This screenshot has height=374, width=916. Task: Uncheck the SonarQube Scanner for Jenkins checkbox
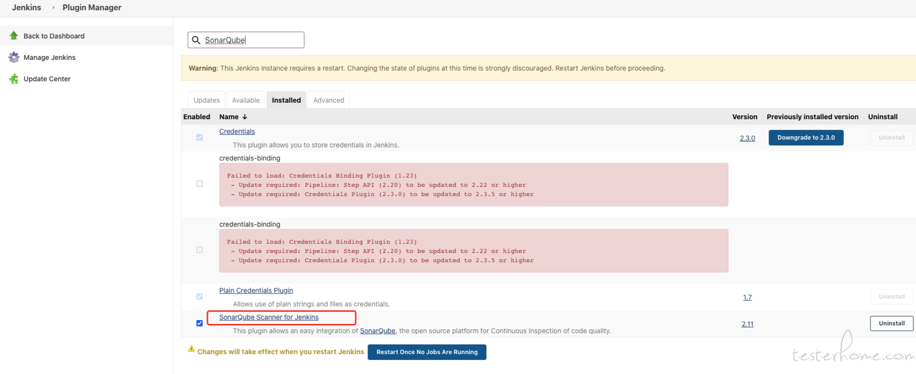tap(200, 323)
